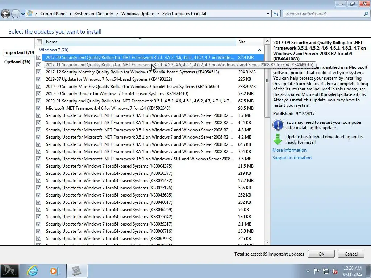This screenshot has width=371, height=278.
Task: Click the update list scroll up arrow
Action: pyautogui.click(x=267, y=41)
